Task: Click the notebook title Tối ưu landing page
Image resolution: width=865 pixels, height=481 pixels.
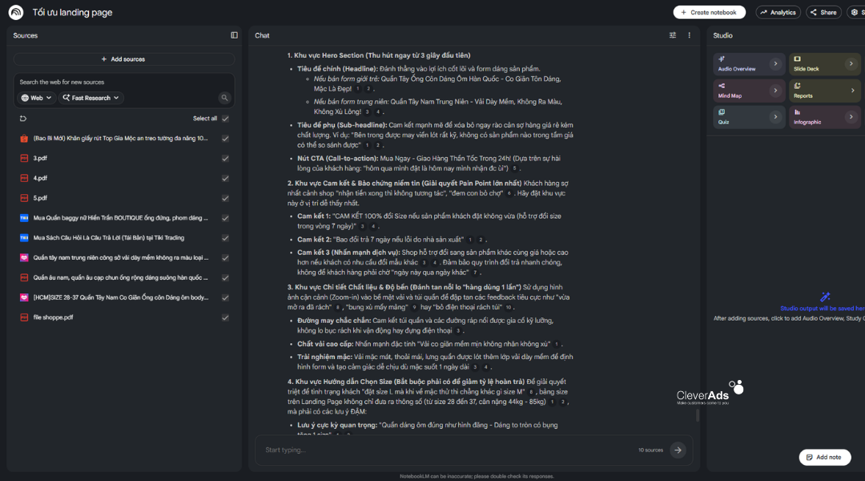Action: coord(72,12)
